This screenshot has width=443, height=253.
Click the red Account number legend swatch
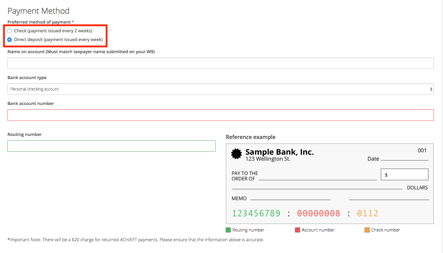[297, 230]
